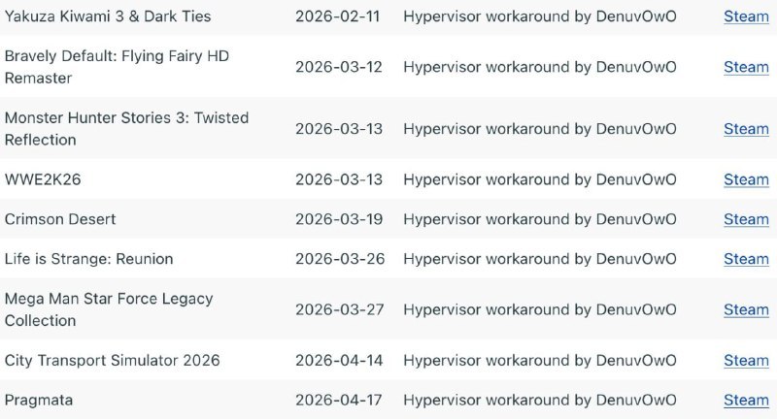Viewport: 777px width, 419px height.
Task: Follow the Steam link for WWE2K26
Action: click(x=746, y=179)
